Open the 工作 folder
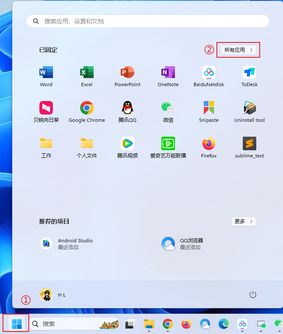The width and height of the screenshot is (283, 334). pos(46,148)
